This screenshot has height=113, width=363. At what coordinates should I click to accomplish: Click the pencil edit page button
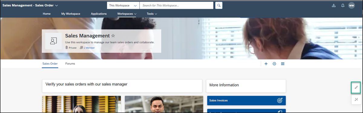[x=356, y=87]
